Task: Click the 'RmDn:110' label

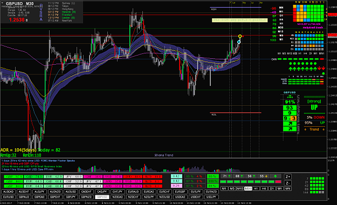Action: [32, 155]
